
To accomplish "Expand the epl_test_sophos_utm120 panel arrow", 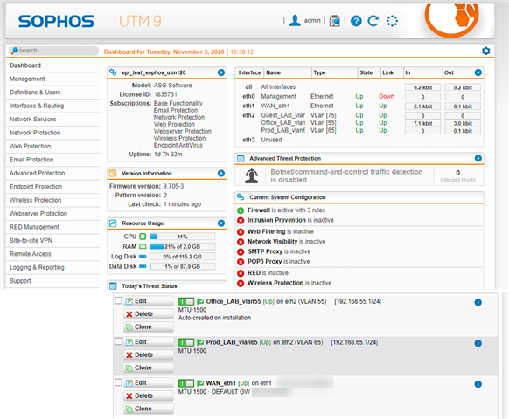I will 221,72.
